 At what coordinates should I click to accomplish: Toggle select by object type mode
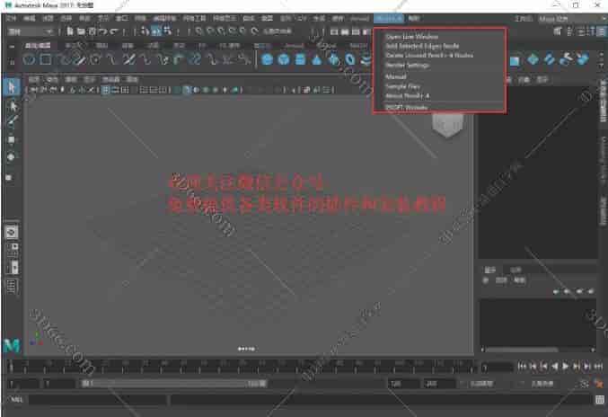click(x=156, y=31)
